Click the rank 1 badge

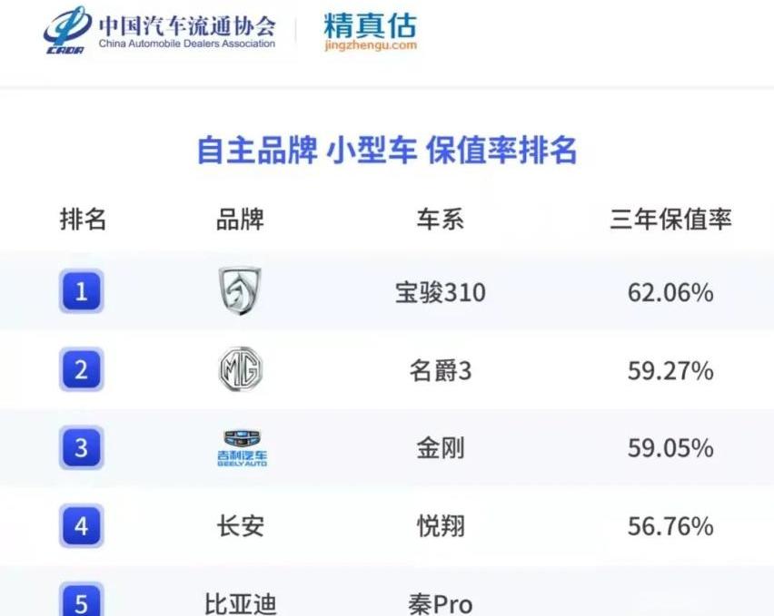(82, 291)
